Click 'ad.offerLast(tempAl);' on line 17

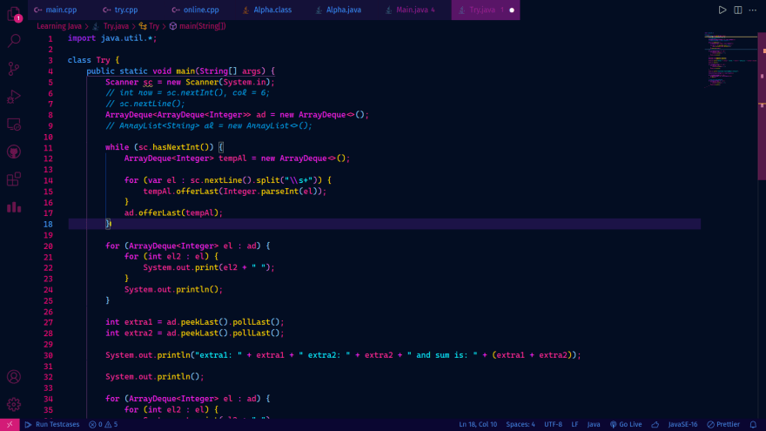point(173,213)
